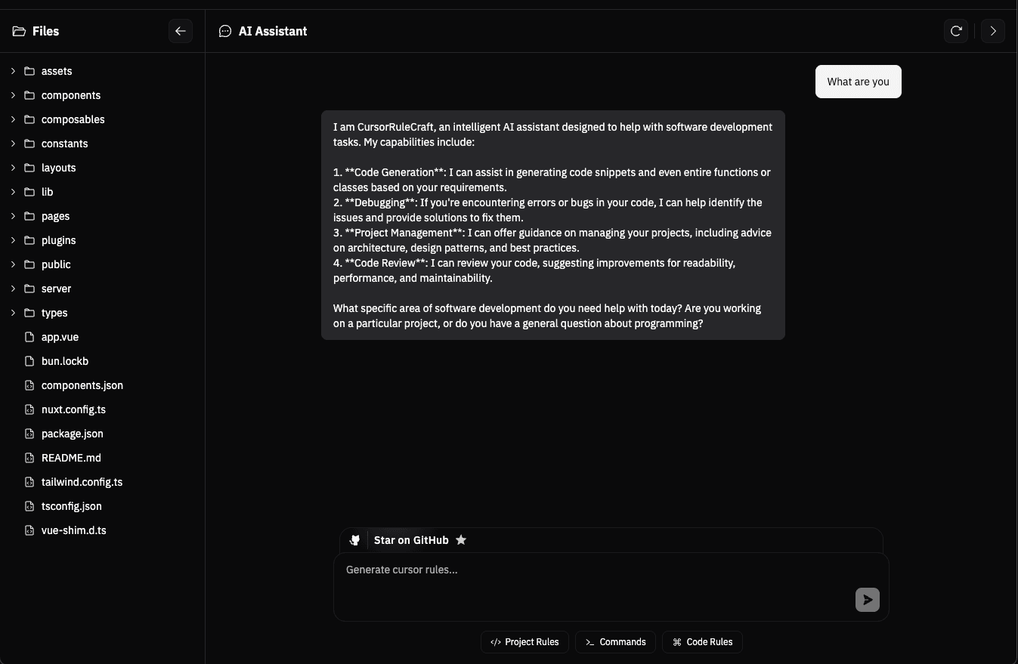Select package.json in the file tree
1018x664 pixels.
pyautogui.click(x=72, y=434)
